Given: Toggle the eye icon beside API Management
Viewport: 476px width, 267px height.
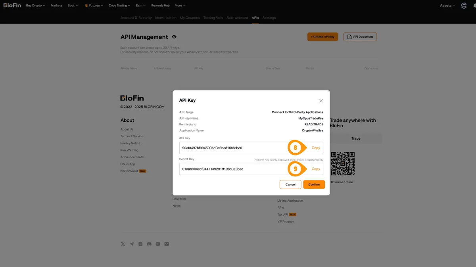Looking at the screenshot, I should [x=174, y=37].
